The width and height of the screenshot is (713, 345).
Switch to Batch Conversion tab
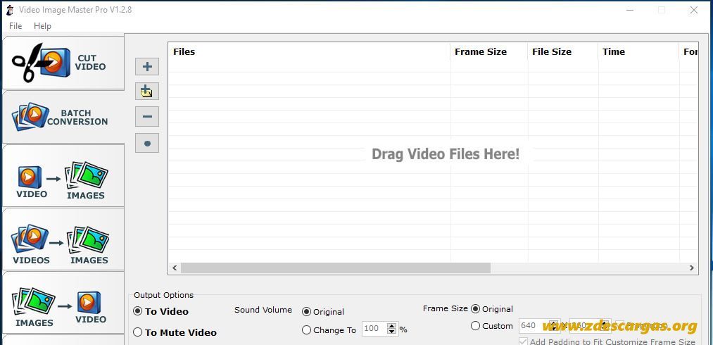point(63,117)
